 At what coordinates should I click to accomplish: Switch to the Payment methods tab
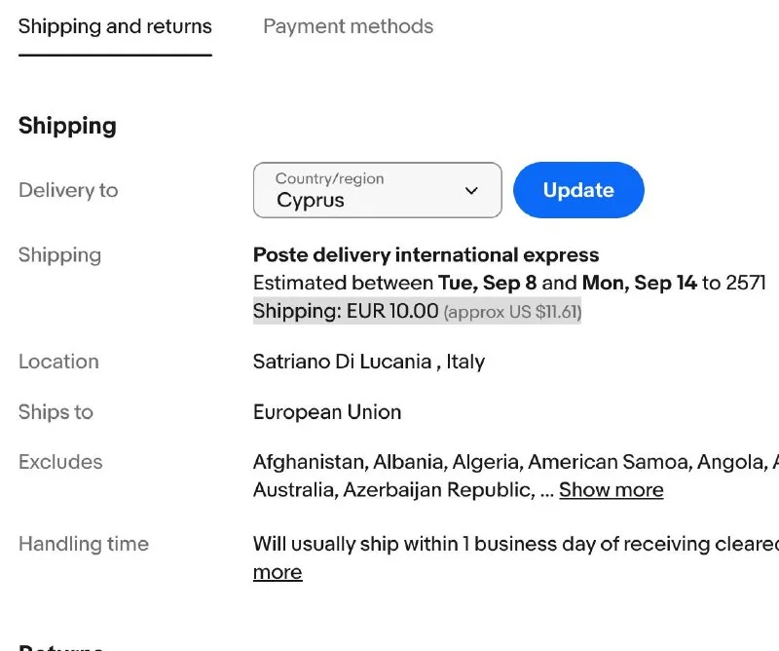[x=348, y=26]
